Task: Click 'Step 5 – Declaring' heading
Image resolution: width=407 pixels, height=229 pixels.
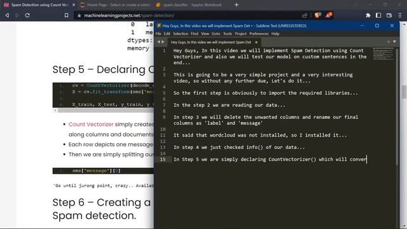Action: click(x=103, y=69)
